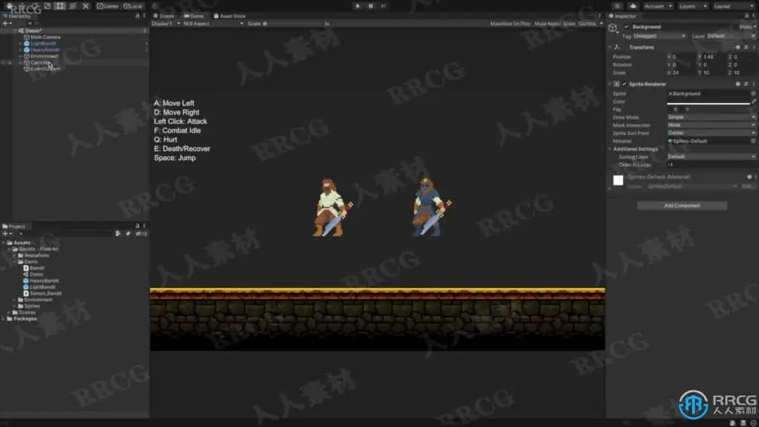The width and height of the screenshot is (759, 427).
Task: Open the Tag dropdown
Action: coord(660,36)
